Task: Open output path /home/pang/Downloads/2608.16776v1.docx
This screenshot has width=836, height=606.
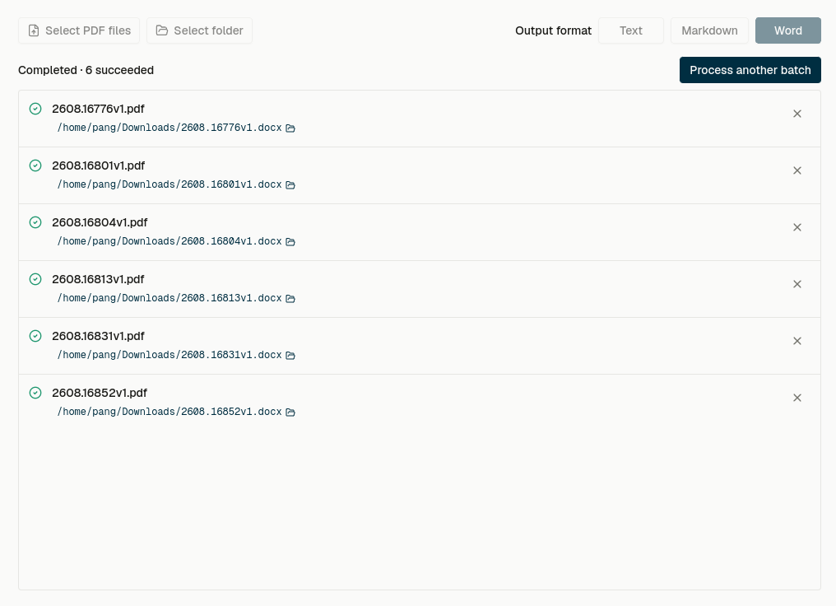Action: pos(170,128)
